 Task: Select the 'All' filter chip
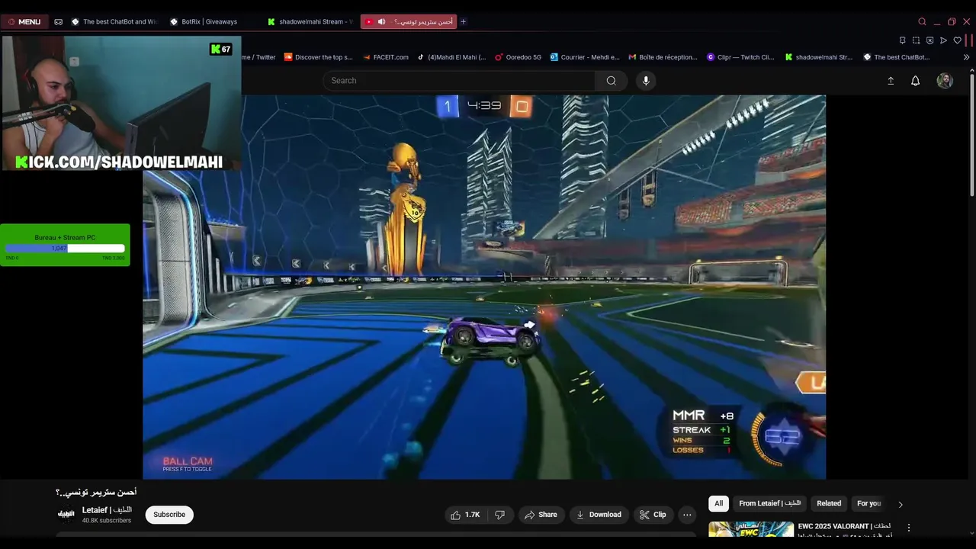click(718, 503)
